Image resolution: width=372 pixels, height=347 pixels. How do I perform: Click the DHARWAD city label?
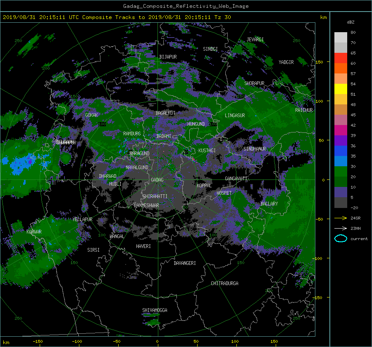point(108,176)
